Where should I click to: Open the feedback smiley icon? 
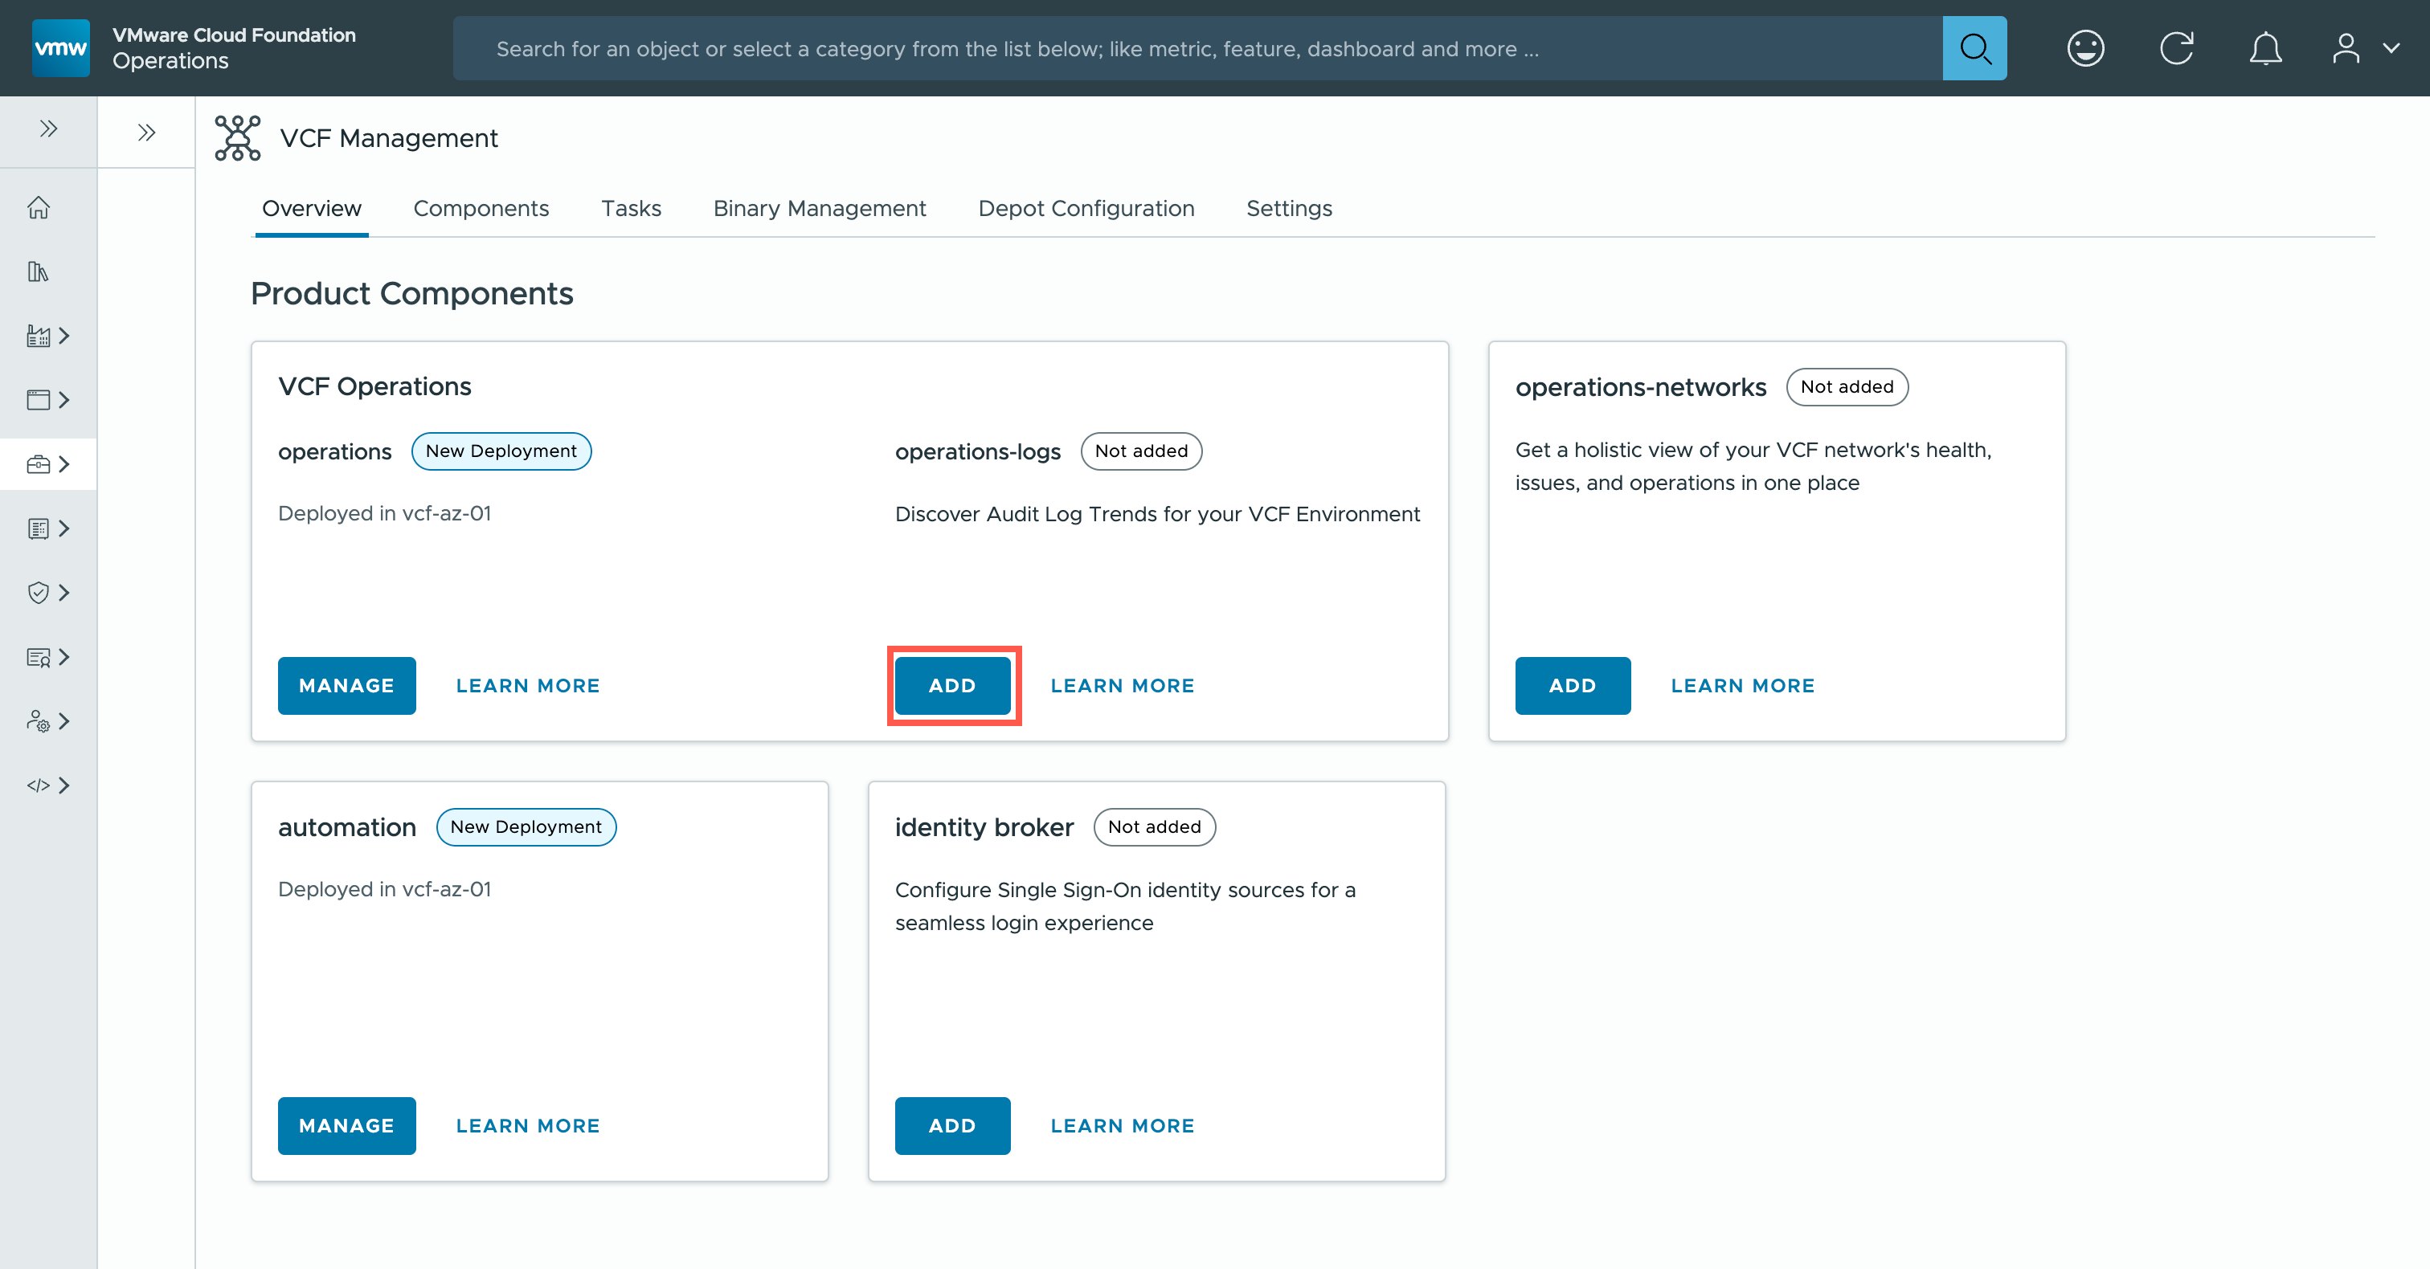tap(2084, 49)
